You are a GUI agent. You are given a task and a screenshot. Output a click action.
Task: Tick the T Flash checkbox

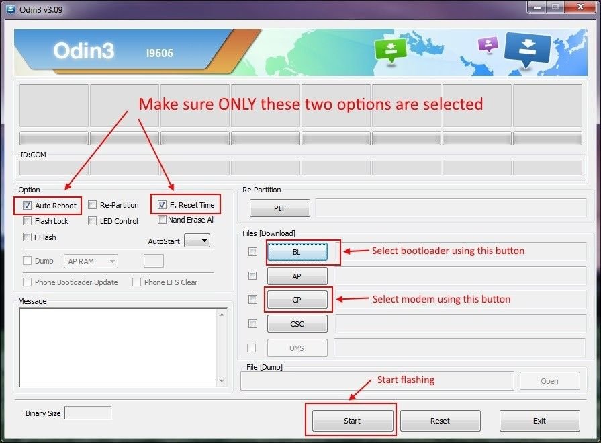pyautogui.click(x=27, y=237)
